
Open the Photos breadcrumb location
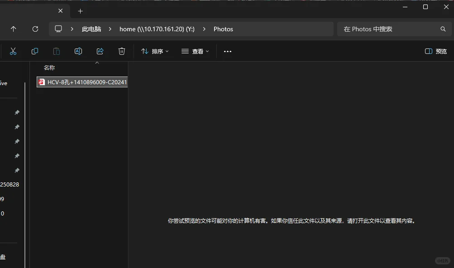coord(223,29)
